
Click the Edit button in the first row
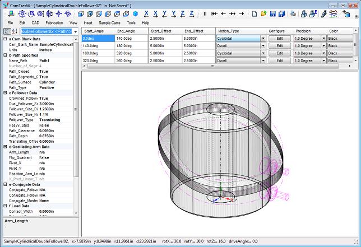pos(279,39)
